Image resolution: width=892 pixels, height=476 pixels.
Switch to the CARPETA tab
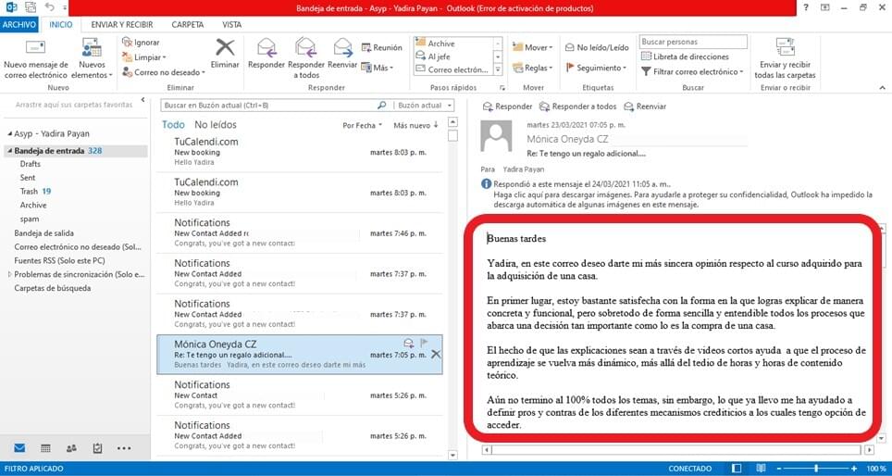coord(188,24)
